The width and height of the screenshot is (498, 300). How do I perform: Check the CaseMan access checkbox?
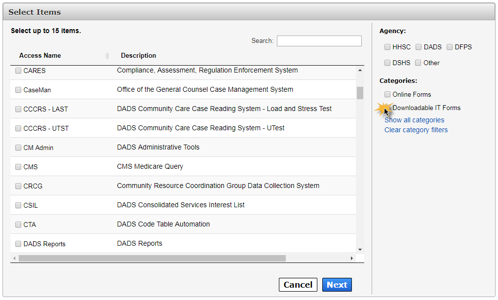[x=18, y=90]
